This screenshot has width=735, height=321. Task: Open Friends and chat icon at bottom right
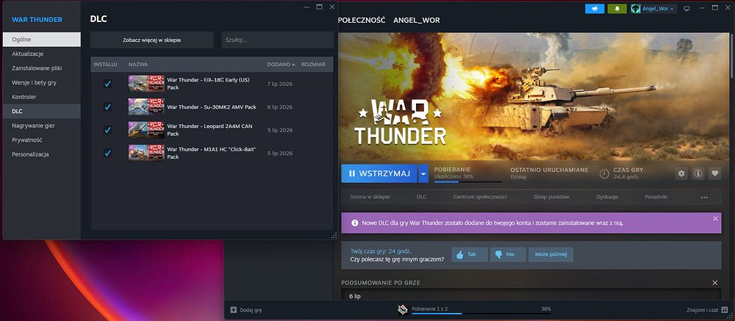point(725,310)
